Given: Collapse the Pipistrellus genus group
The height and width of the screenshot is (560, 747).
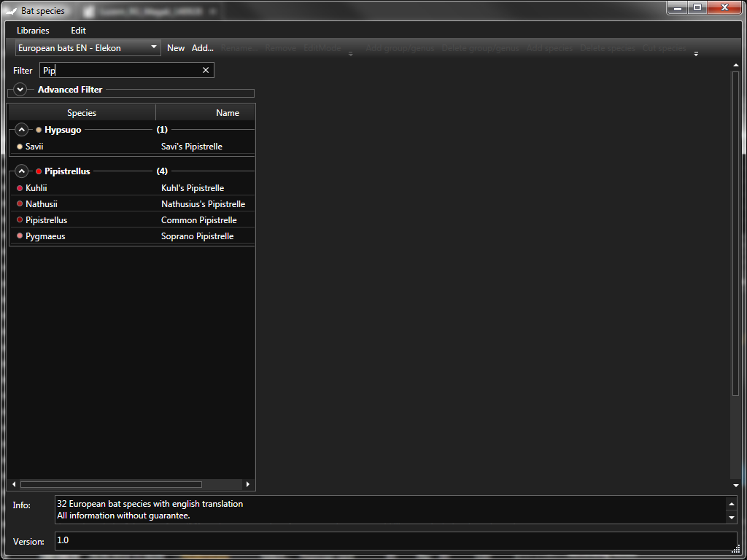Looking at the screenshot, I should tap(22, 171).
